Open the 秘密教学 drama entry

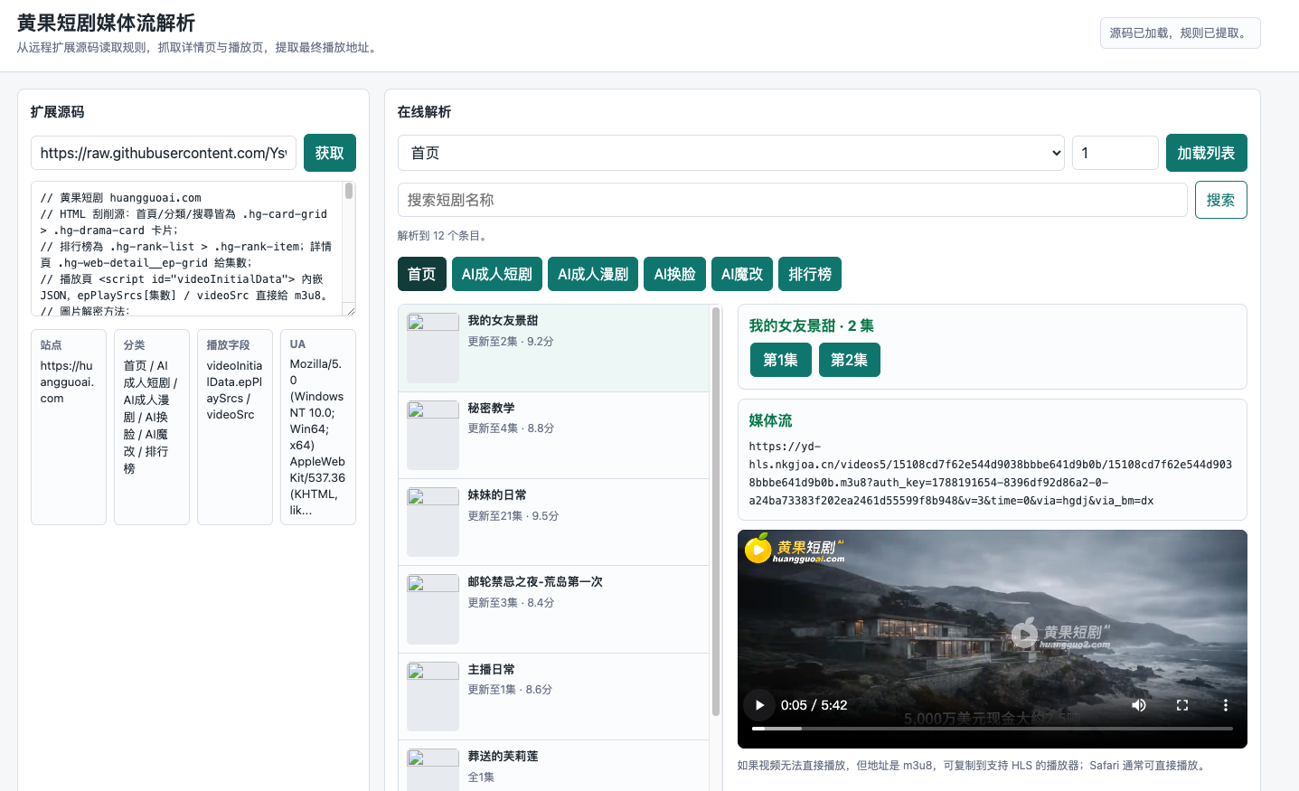(x=553, y=436)
